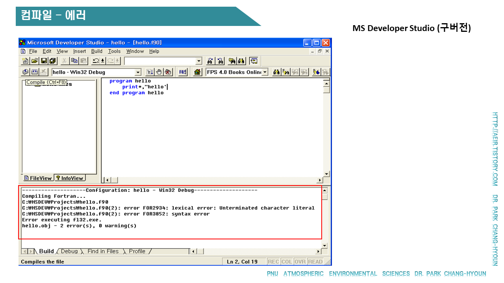The width and height of the screenshot is (504, 283).
Task: Click the 'end program hello' code line
Action: [136, 93]
